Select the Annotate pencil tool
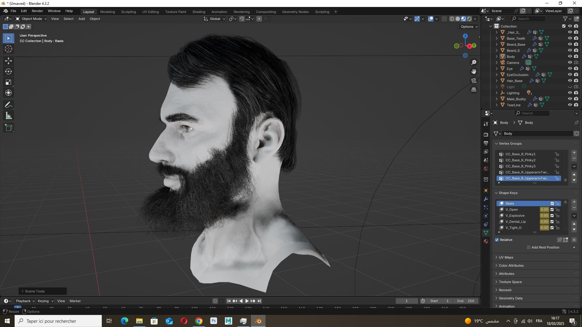 click(8, 105)
